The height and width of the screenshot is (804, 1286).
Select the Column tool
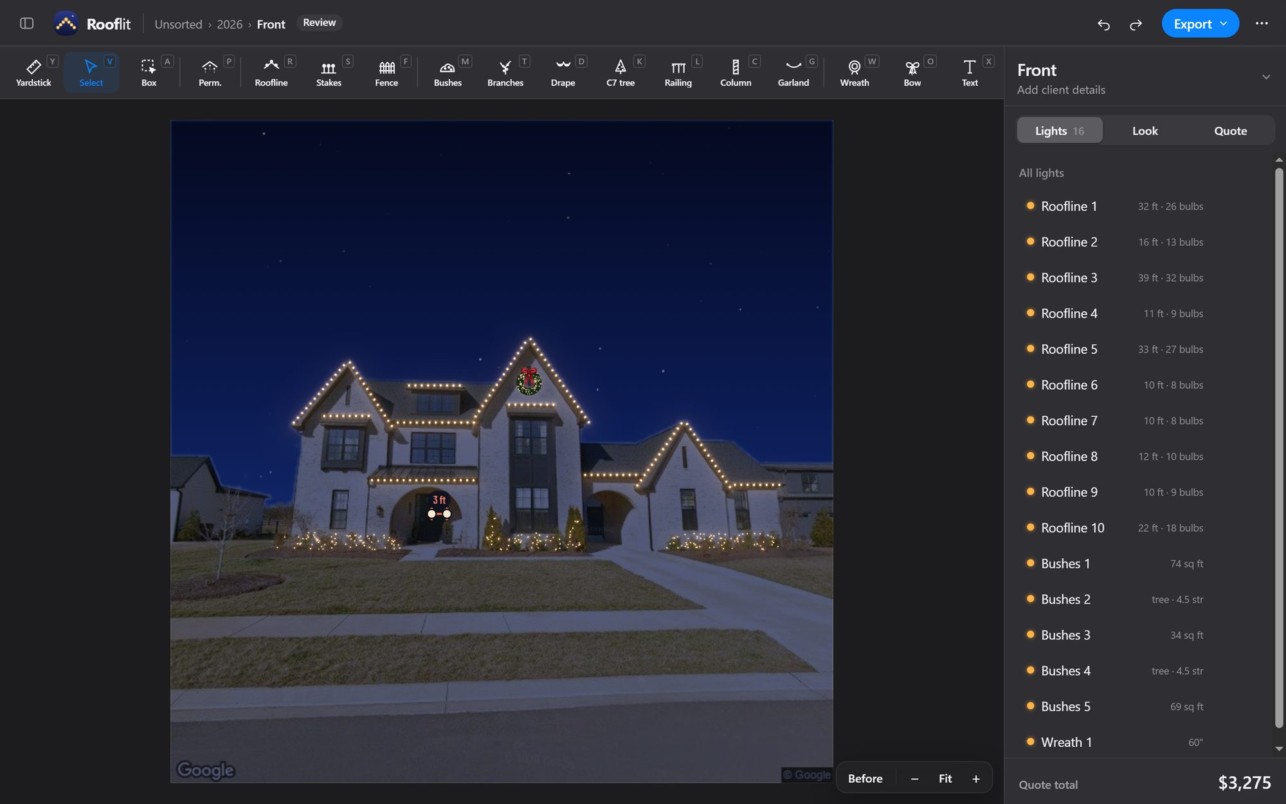point(736,72)
